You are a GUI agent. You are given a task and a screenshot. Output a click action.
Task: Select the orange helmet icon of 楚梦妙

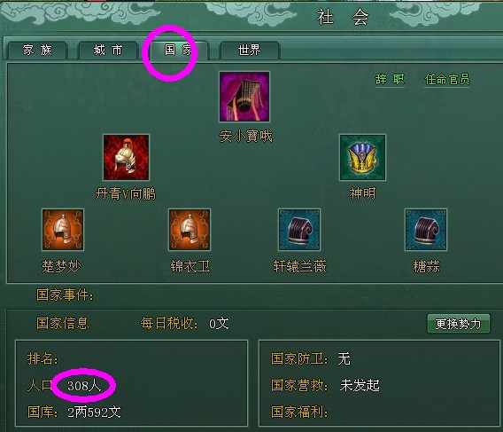[x=63, y=230]
